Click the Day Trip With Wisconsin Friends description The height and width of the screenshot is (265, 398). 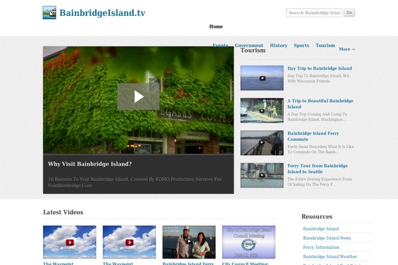click(x=318, y=79)
